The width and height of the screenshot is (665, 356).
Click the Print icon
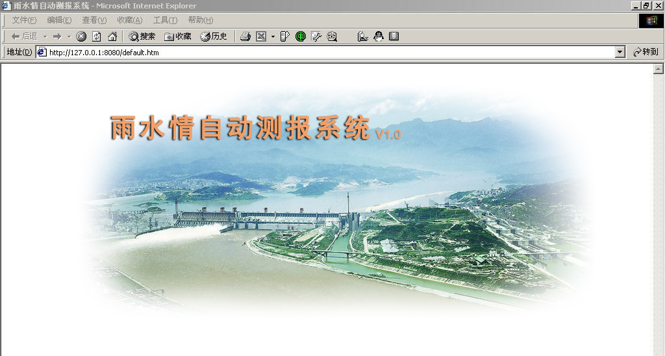click(x=245, y=36)
